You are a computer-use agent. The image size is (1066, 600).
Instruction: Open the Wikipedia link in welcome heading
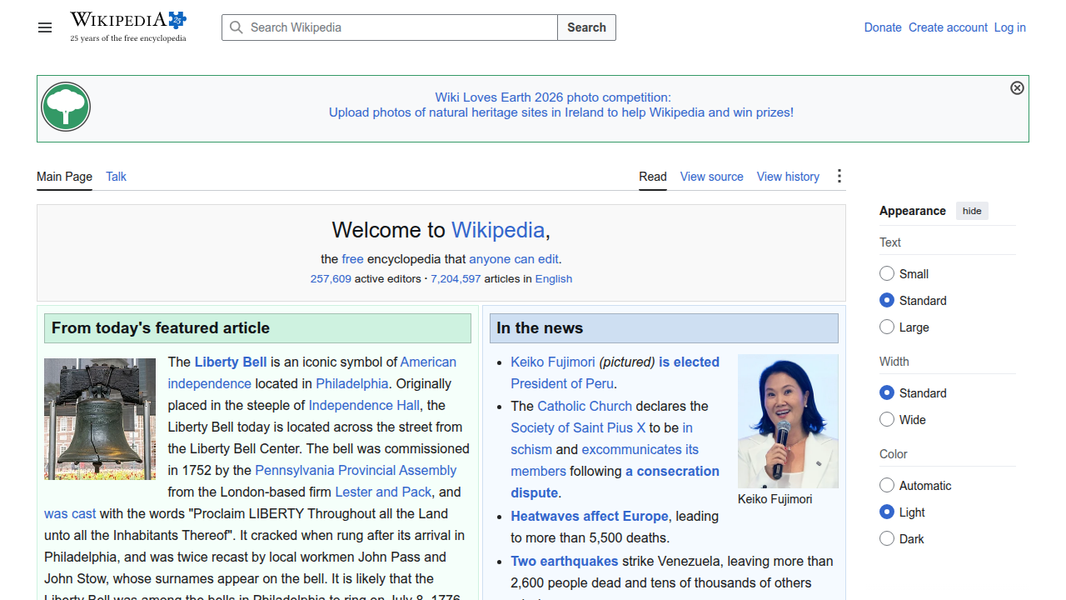tap(498, 230)
